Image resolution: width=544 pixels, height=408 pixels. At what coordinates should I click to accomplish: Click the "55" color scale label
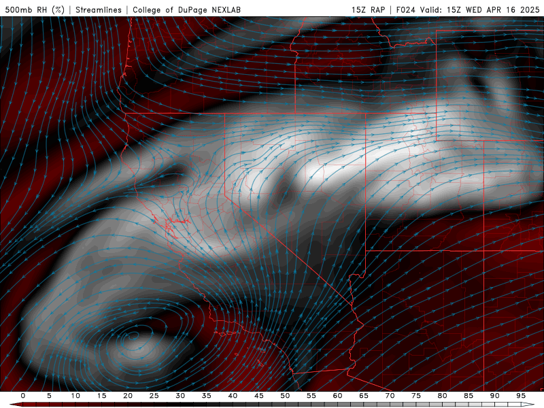pos(311,396)
